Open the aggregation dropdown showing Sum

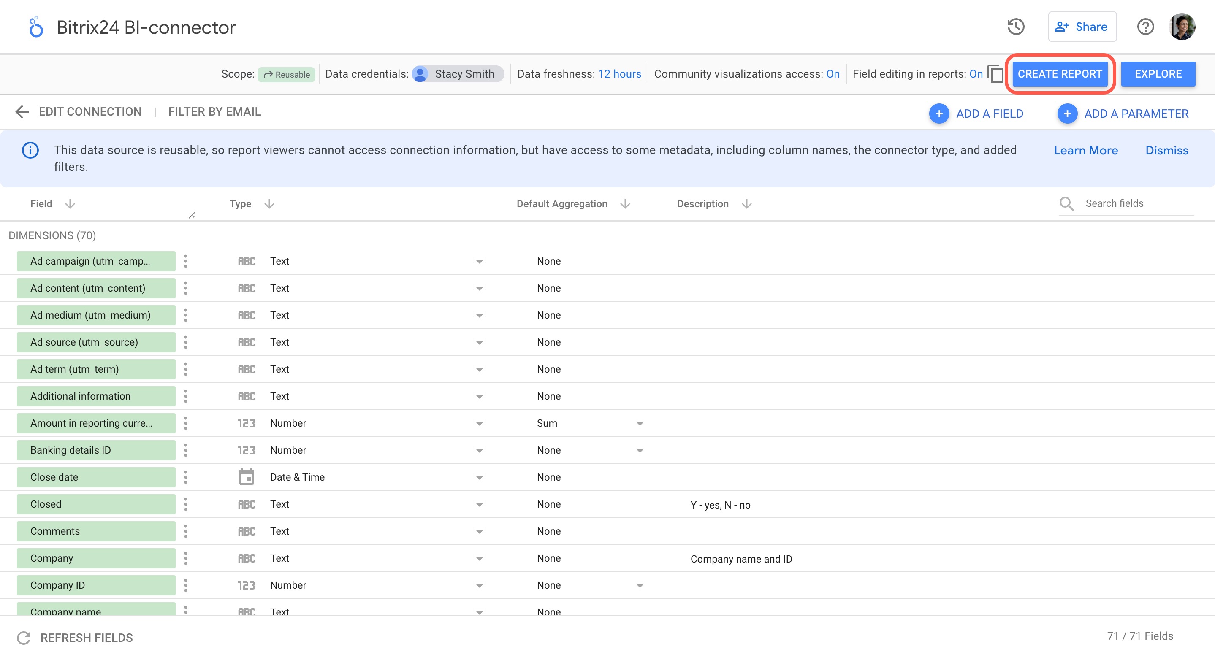pos(640,423)
